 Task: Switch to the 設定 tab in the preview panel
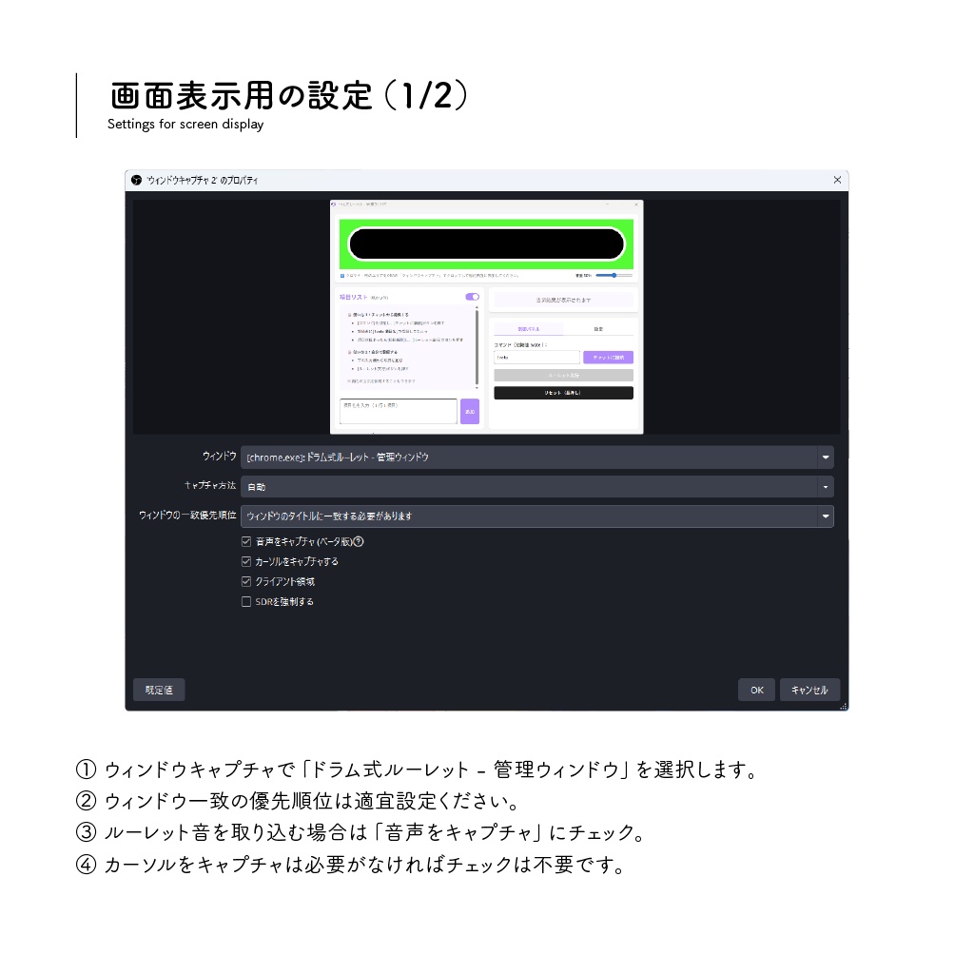tap(599, 329)
